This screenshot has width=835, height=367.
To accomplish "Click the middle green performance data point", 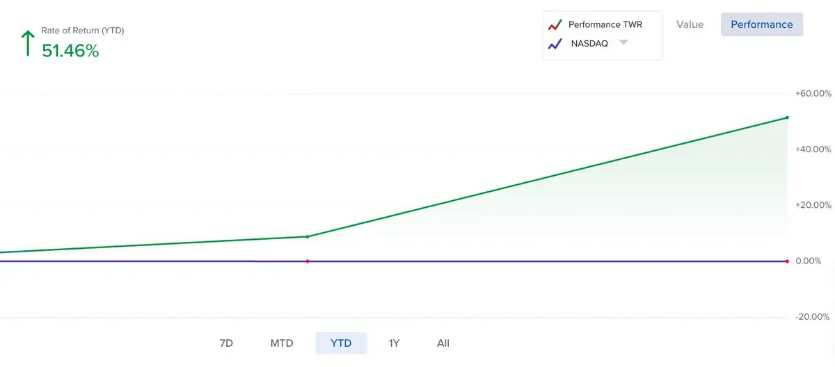I will [x=308, y=237].
